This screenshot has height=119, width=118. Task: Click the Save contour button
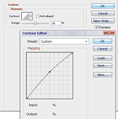(x=103, y=65)
